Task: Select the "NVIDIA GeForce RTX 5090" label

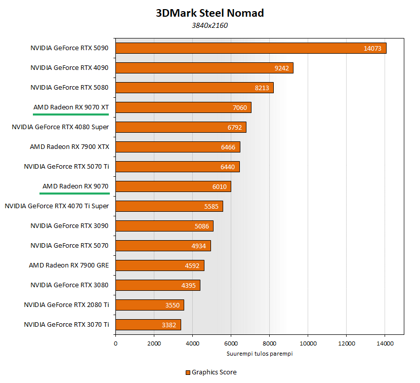Action: (69, 48)
